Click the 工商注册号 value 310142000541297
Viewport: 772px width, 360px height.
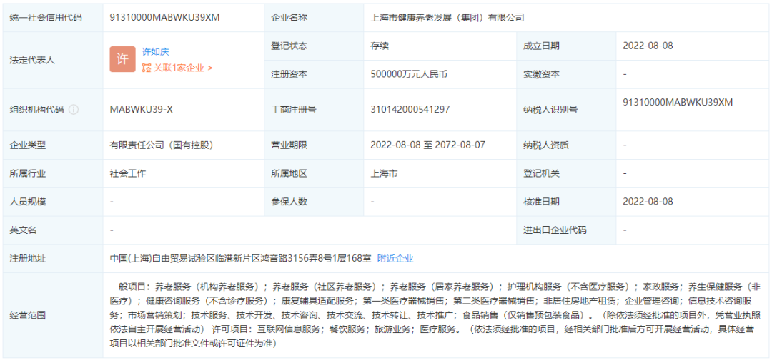click(410, 109)
